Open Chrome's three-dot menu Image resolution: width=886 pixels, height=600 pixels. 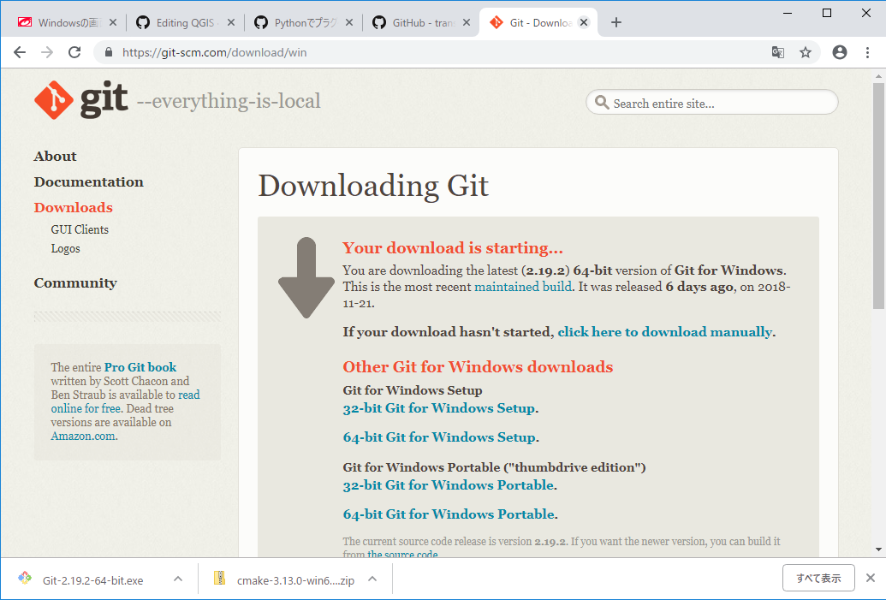click(866, 52)
